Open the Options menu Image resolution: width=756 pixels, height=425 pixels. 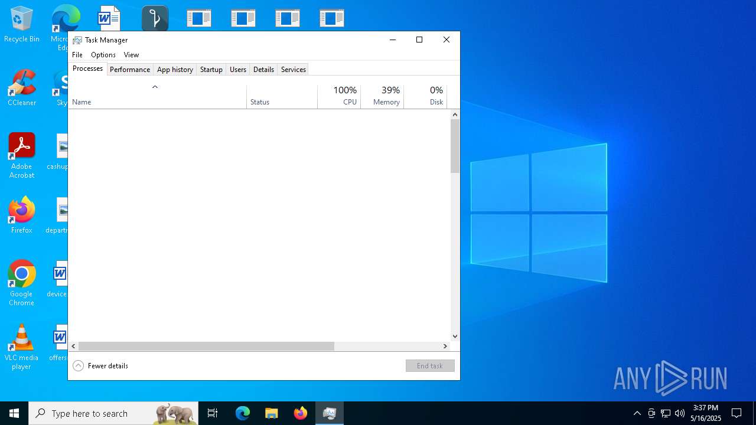click(103, 55)
